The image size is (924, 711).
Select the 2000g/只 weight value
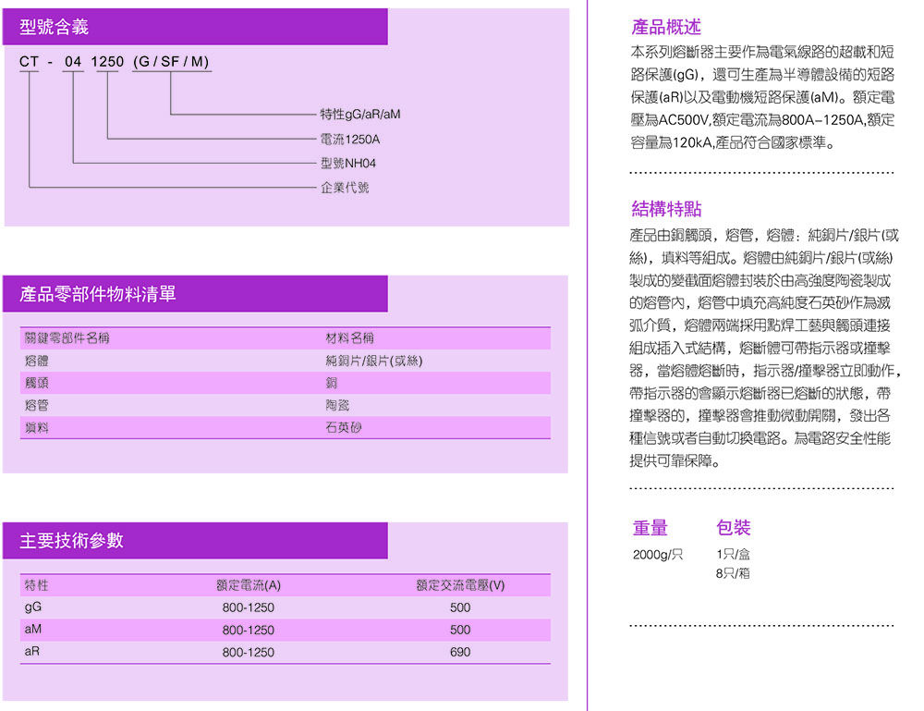[658, 555]
